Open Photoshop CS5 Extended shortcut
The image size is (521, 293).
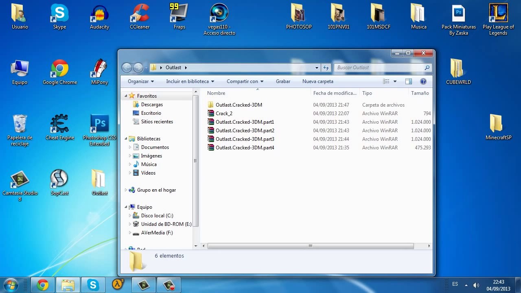click(99, 130)
